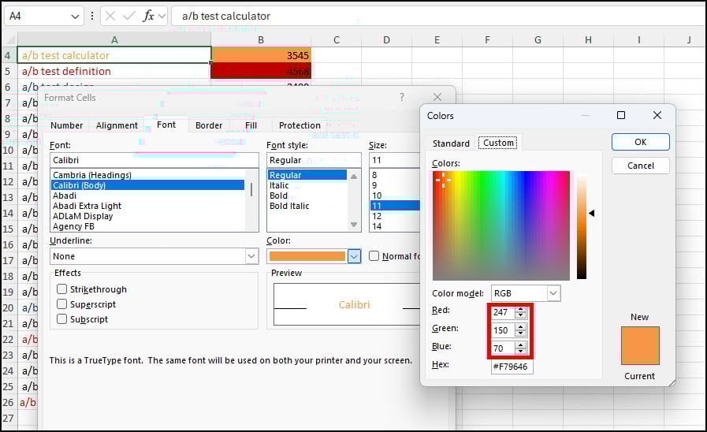The image size is (707, 432).
Task: Toggle the Normal font checkbox
Action: click(374, 256)
